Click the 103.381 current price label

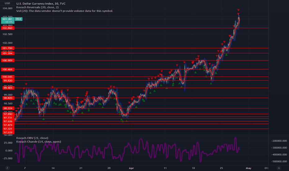[7, 19]
